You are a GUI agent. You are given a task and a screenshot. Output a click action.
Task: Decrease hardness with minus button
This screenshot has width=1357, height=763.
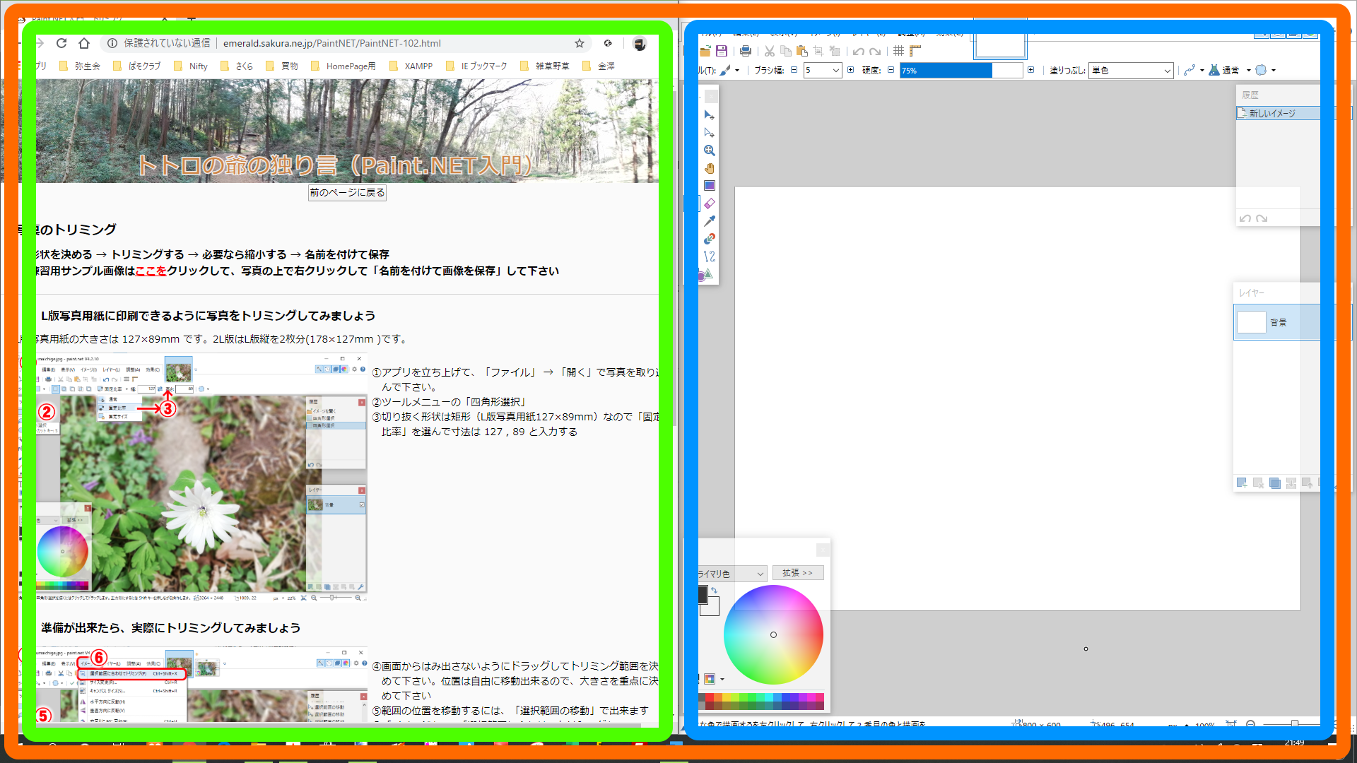click(x=891, y=70)
